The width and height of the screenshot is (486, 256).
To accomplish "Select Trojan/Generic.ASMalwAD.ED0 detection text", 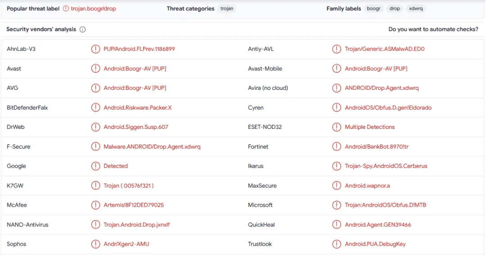I will coord(385,49).
